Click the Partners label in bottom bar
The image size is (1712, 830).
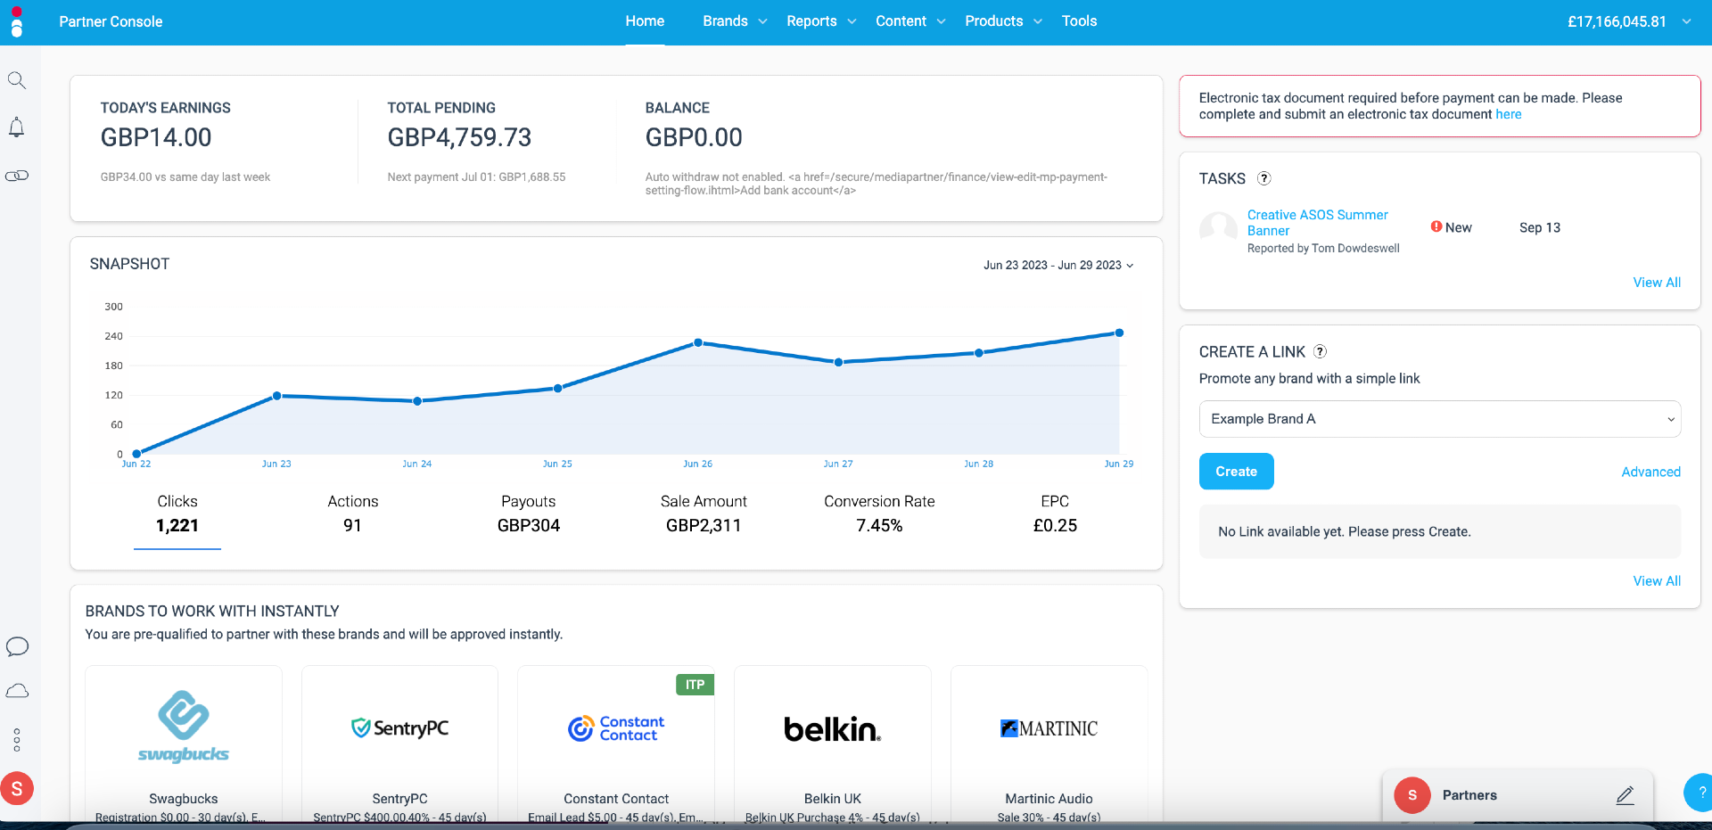pyautogui.click(x=1469, y=795)
